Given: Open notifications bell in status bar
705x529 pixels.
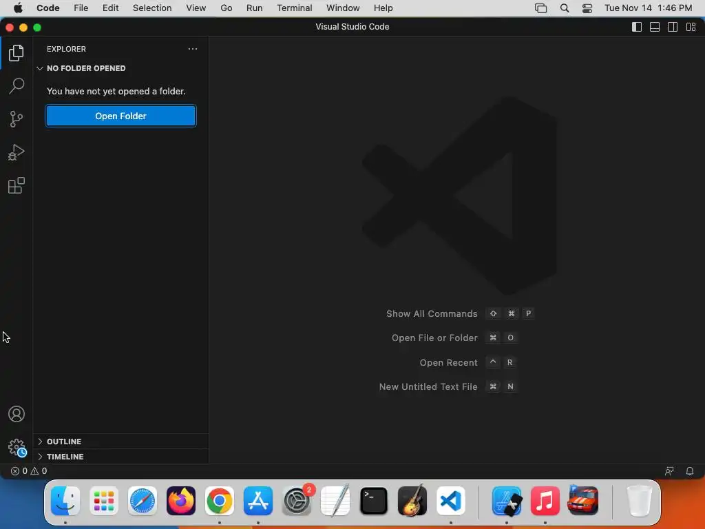Looking at the screenshot, I should (690, 471).
